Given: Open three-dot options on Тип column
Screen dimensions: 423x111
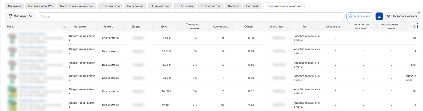Looking at the screenshot, I should pos(317,24).
